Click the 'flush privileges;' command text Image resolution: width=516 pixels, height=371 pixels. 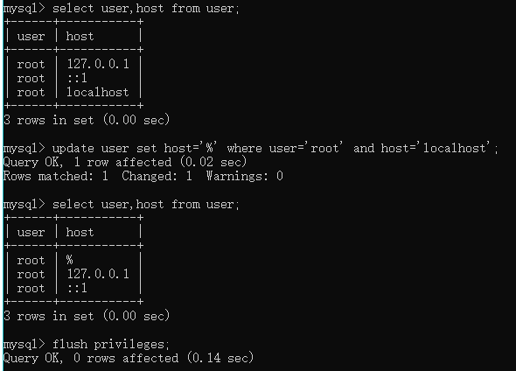[x=110, y=345]
